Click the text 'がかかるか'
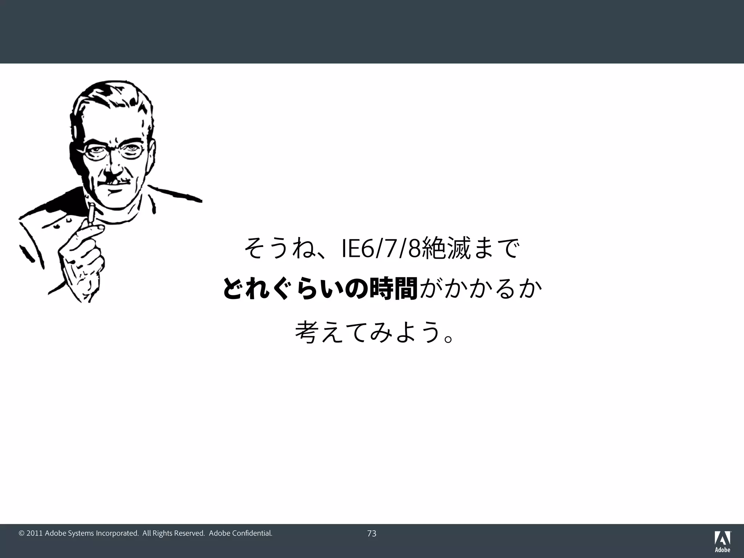Viewport: 744px width, 558px height. point(481,290)
